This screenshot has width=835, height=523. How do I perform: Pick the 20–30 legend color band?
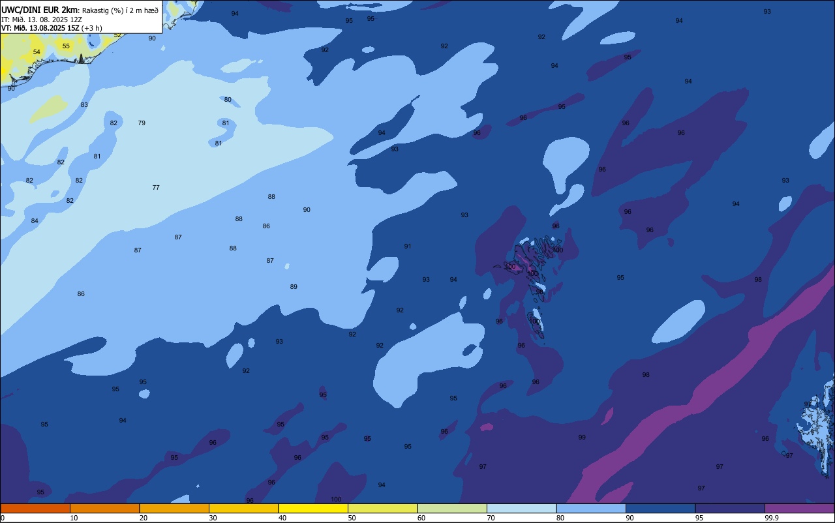174,508
